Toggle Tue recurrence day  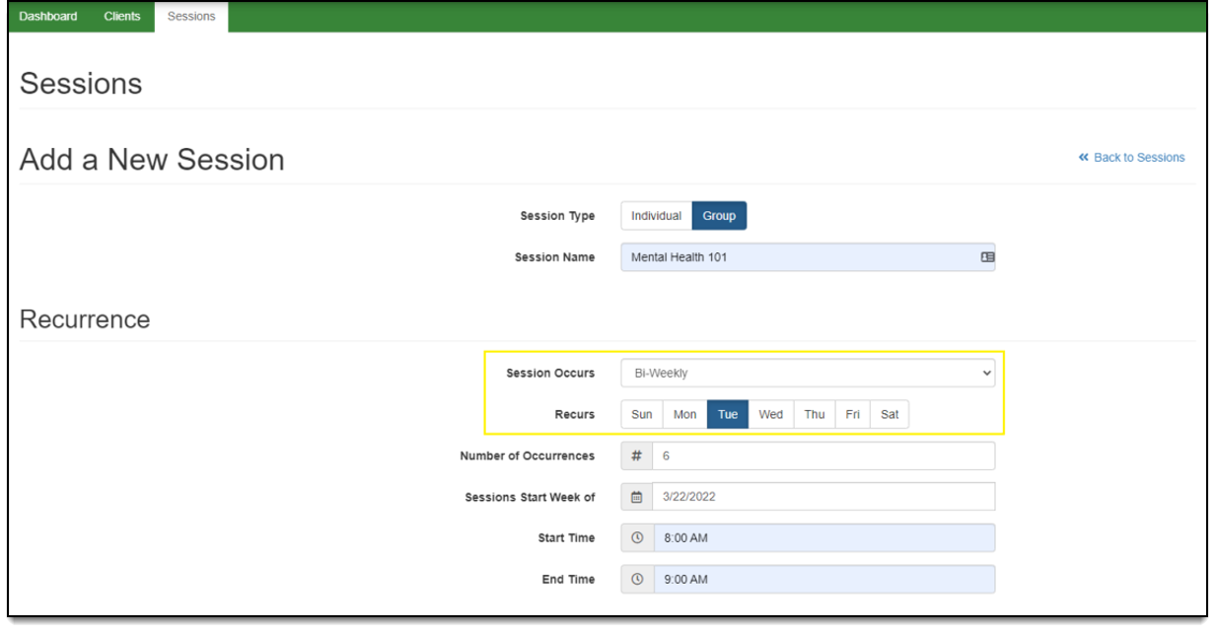click(728, 415)
